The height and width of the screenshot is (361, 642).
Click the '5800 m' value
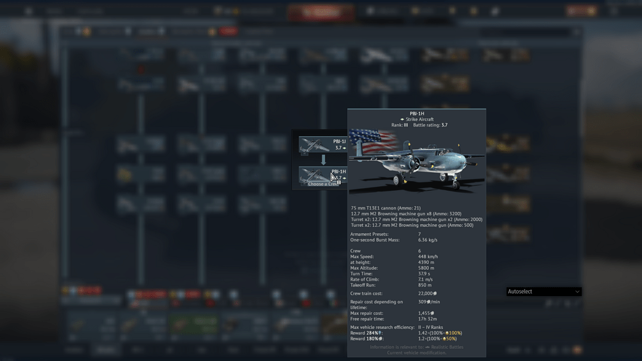[426, 268]
